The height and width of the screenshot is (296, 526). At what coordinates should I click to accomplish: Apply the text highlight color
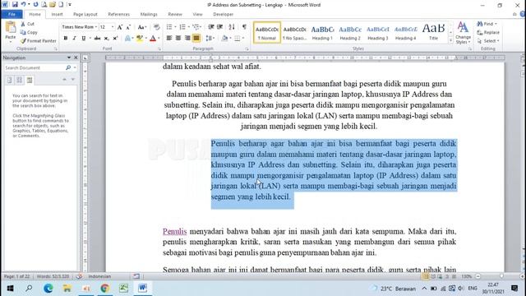tap(140, 39)
